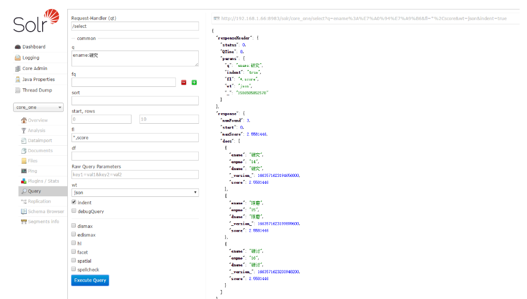Click the Request-Handler /select field

tap(135, 26)
